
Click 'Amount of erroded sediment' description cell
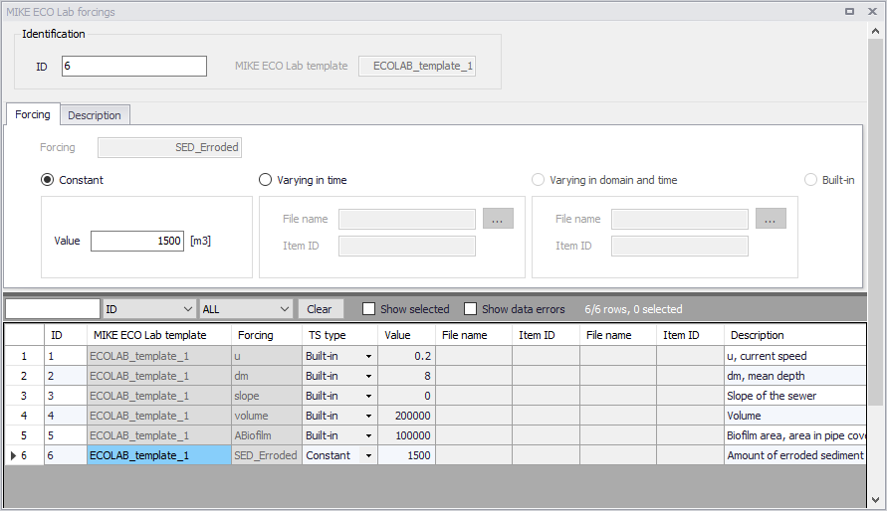click(794, 455)
